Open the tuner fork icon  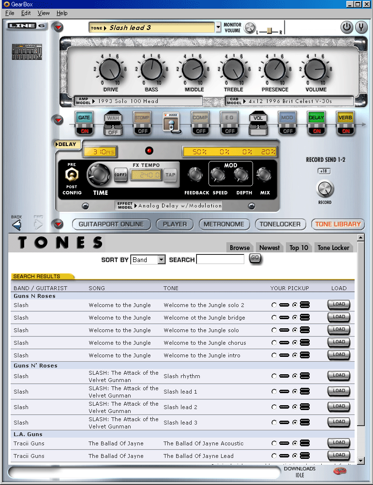(361, 27)
